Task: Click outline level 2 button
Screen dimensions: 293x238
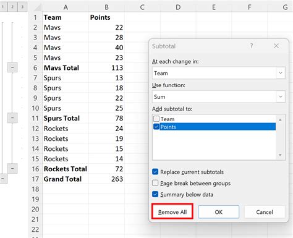Action: [x=12, y=7]
